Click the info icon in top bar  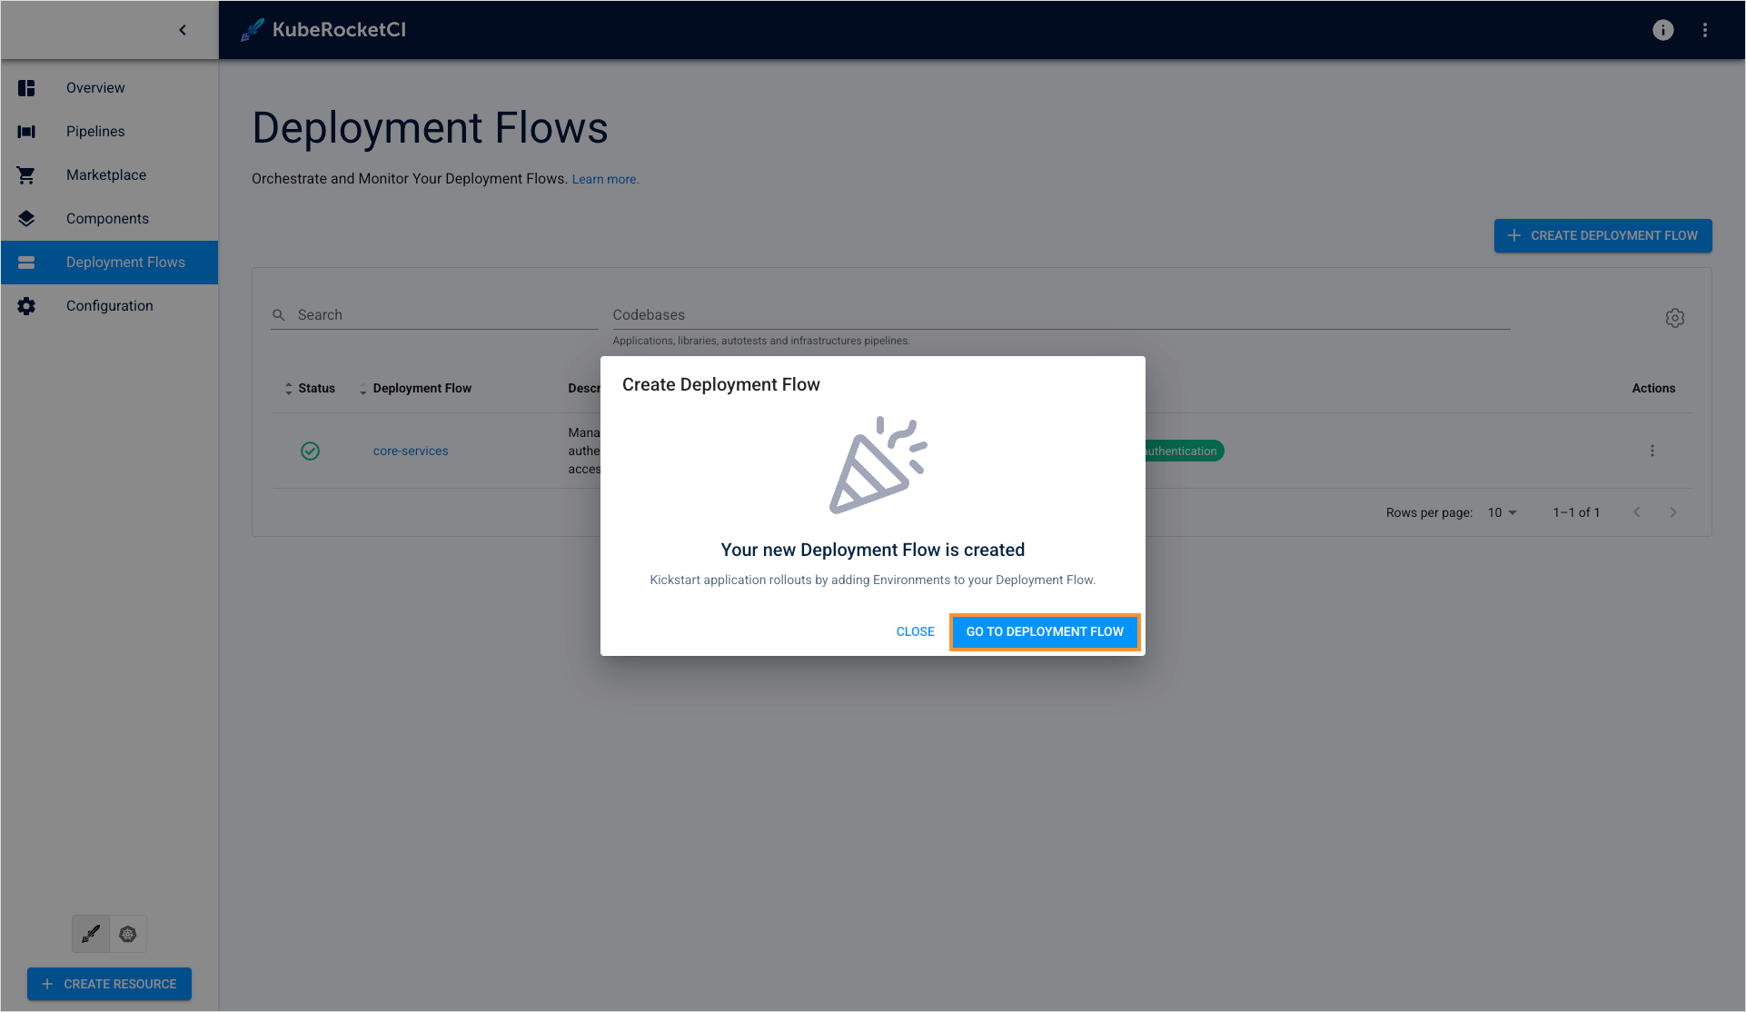click(1662, 30)
